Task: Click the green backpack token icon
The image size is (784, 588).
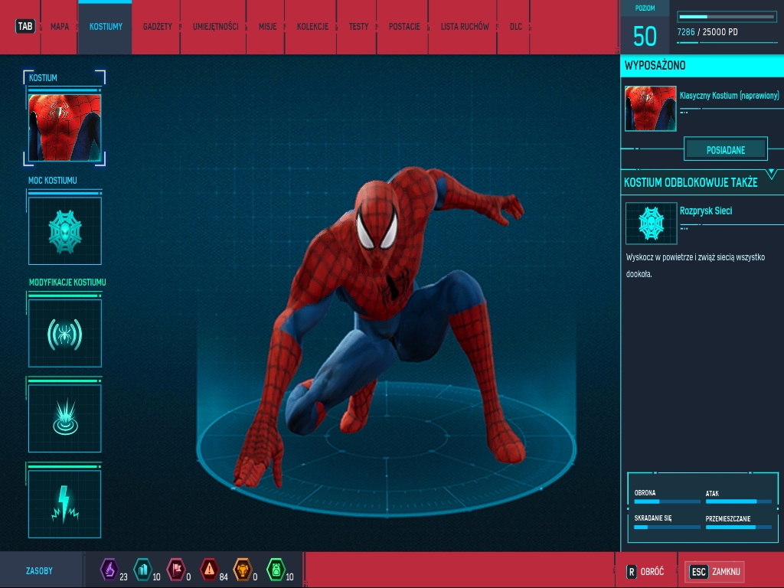Action: pos(276,570)
